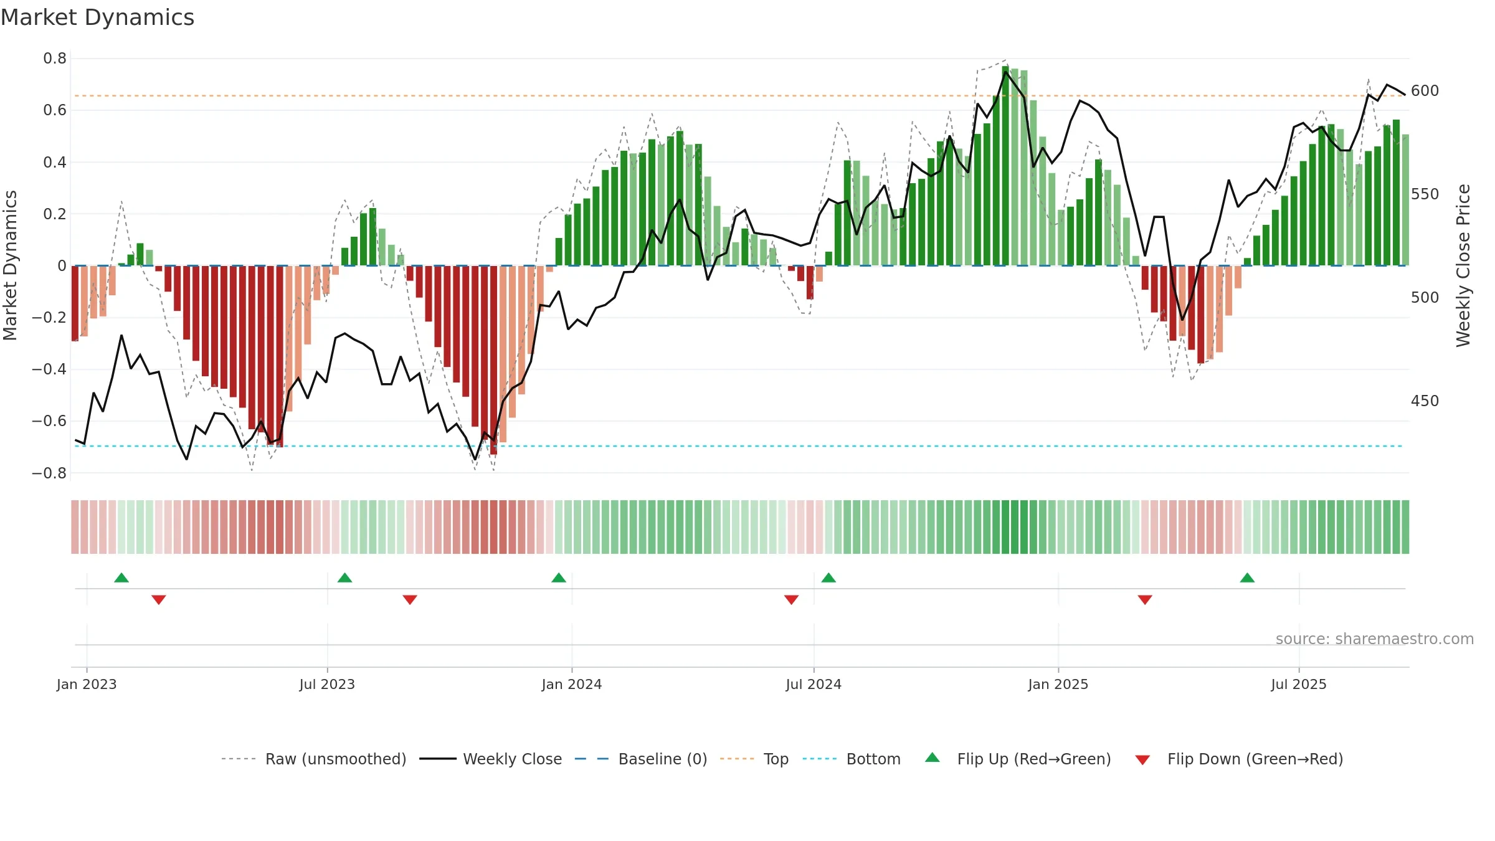Select the flip-up marker just after Jul 2024
The image size is (1495, 841).
point(828,577)
